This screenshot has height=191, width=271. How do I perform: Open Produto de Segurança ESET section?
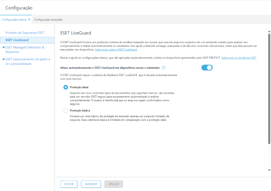(25, 33)
